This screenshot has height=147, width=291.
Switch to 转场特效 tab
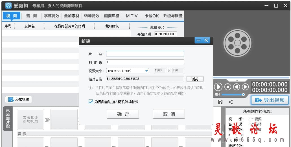click(92, 16)
